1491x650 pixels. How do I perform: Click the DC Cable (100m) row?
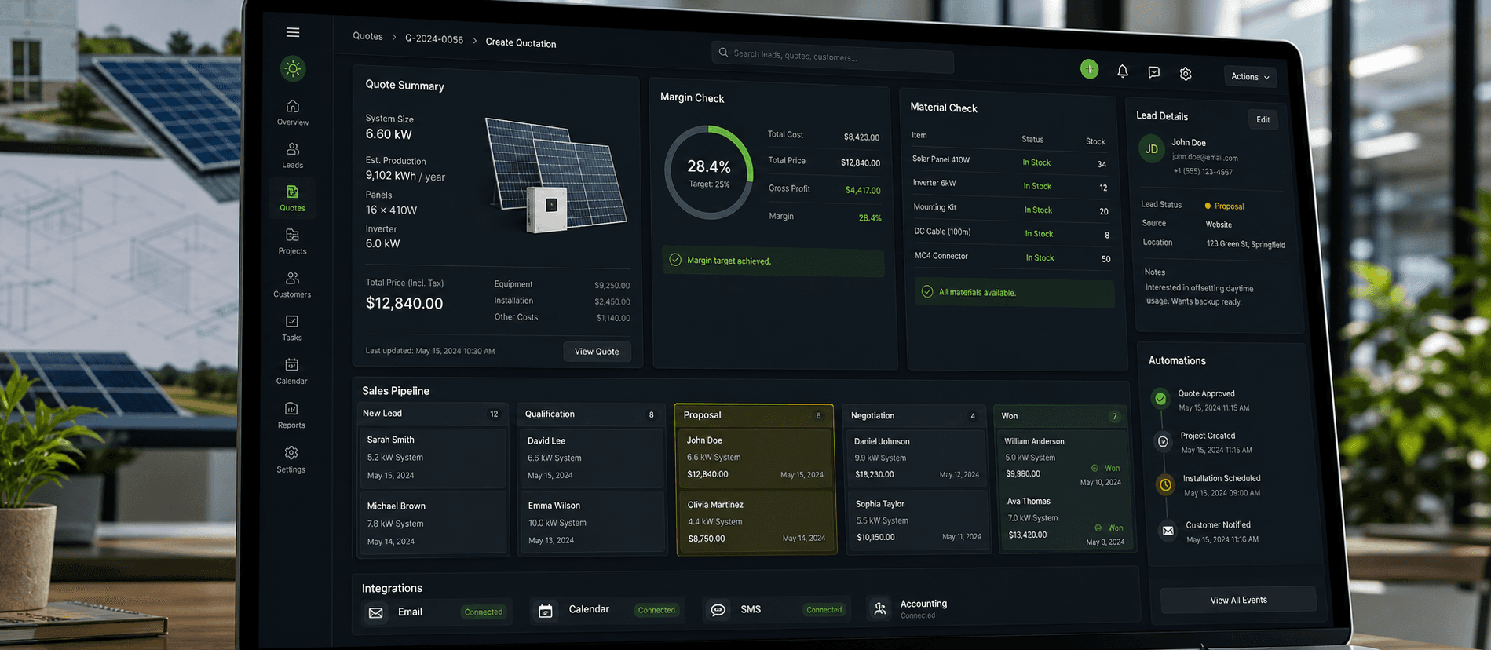[x=1011, y=233]
